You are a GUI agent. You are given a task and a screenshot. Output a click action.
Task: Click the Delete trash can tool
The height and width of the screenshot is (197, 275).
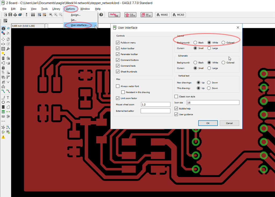click(3, 58)
